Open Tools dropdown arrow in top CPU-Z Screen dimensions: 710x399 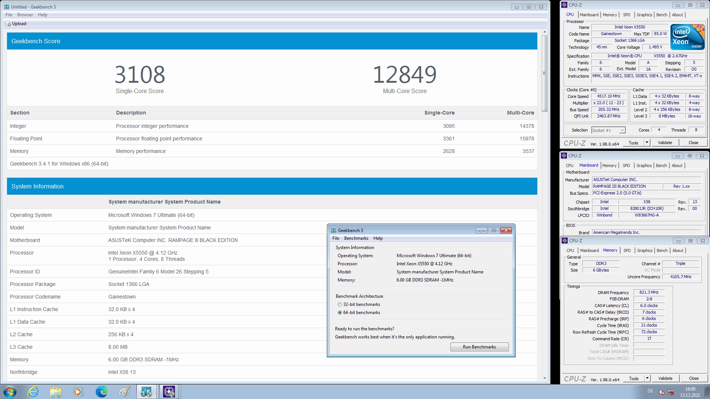pos(647,143)
